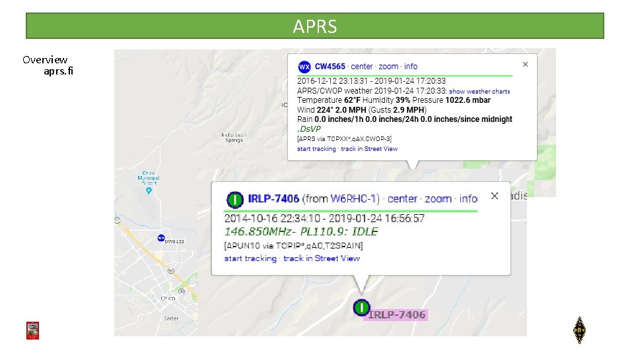The width and height of the screenshot is (634, 356).
Task: Click start tracking in CW4565 popup
Action: click(316, 149)
